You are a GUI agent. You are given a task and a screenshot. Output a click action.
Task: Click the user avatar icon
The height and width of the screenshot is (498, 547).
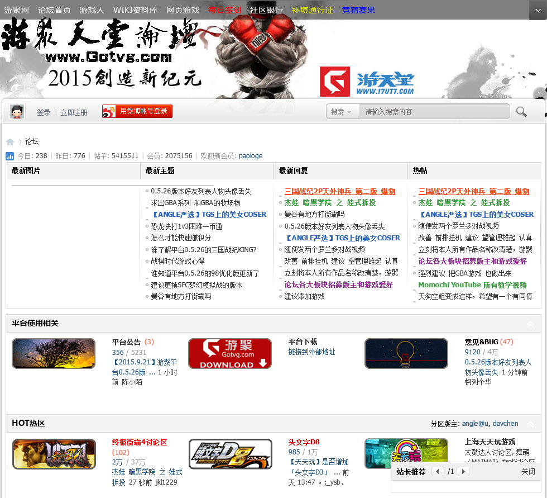17,112
